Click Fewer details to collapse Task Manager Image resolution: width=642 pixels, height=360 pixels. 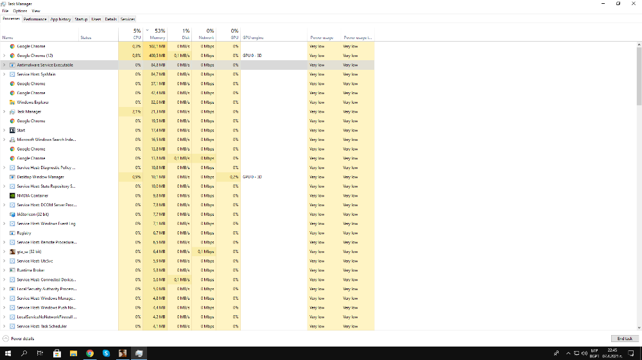19,339
